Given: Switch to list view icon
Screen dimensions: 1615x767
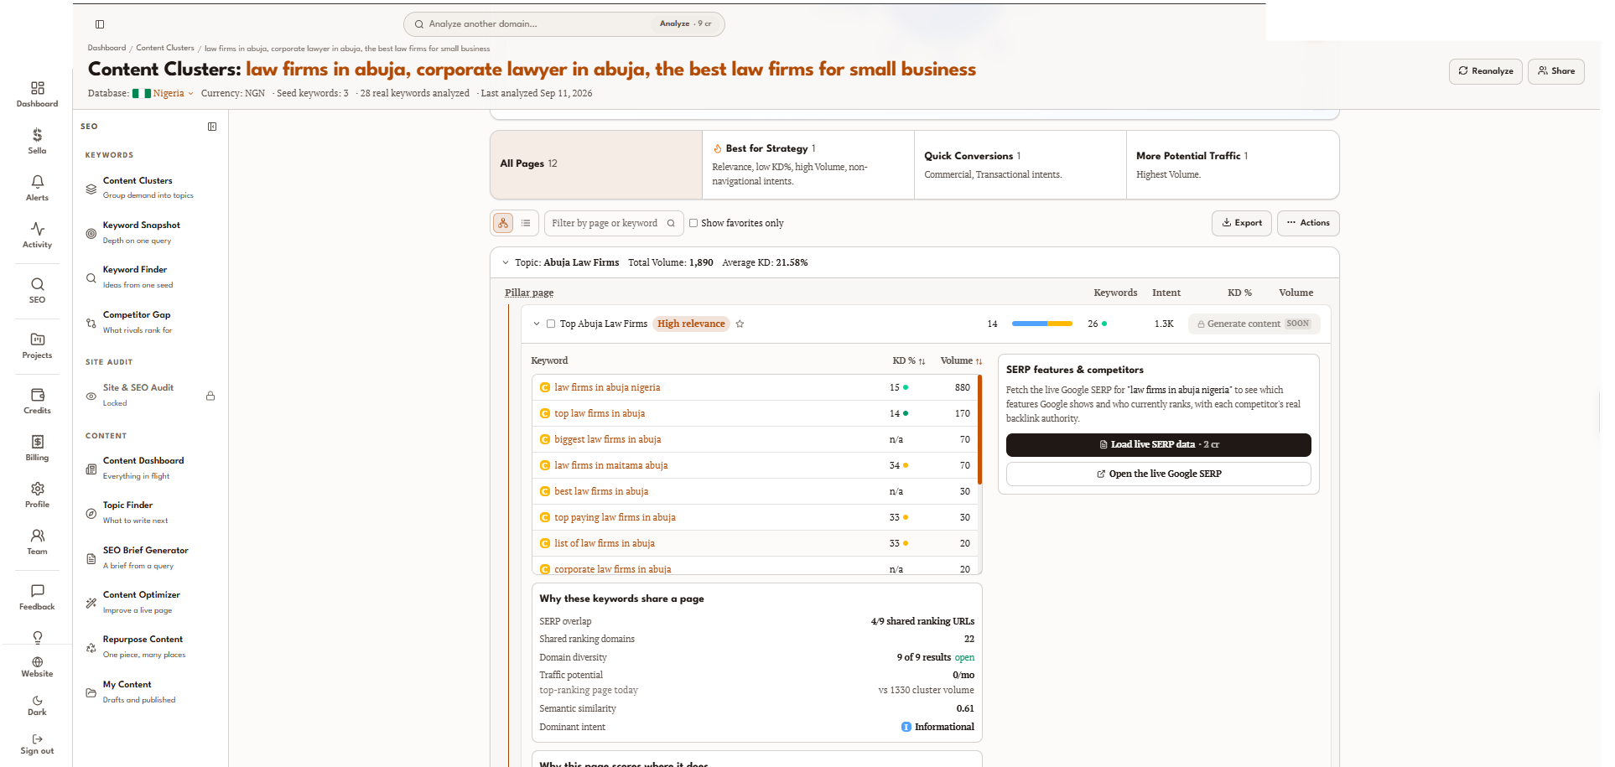Looking at the screenshot, I should pos(526,223).
